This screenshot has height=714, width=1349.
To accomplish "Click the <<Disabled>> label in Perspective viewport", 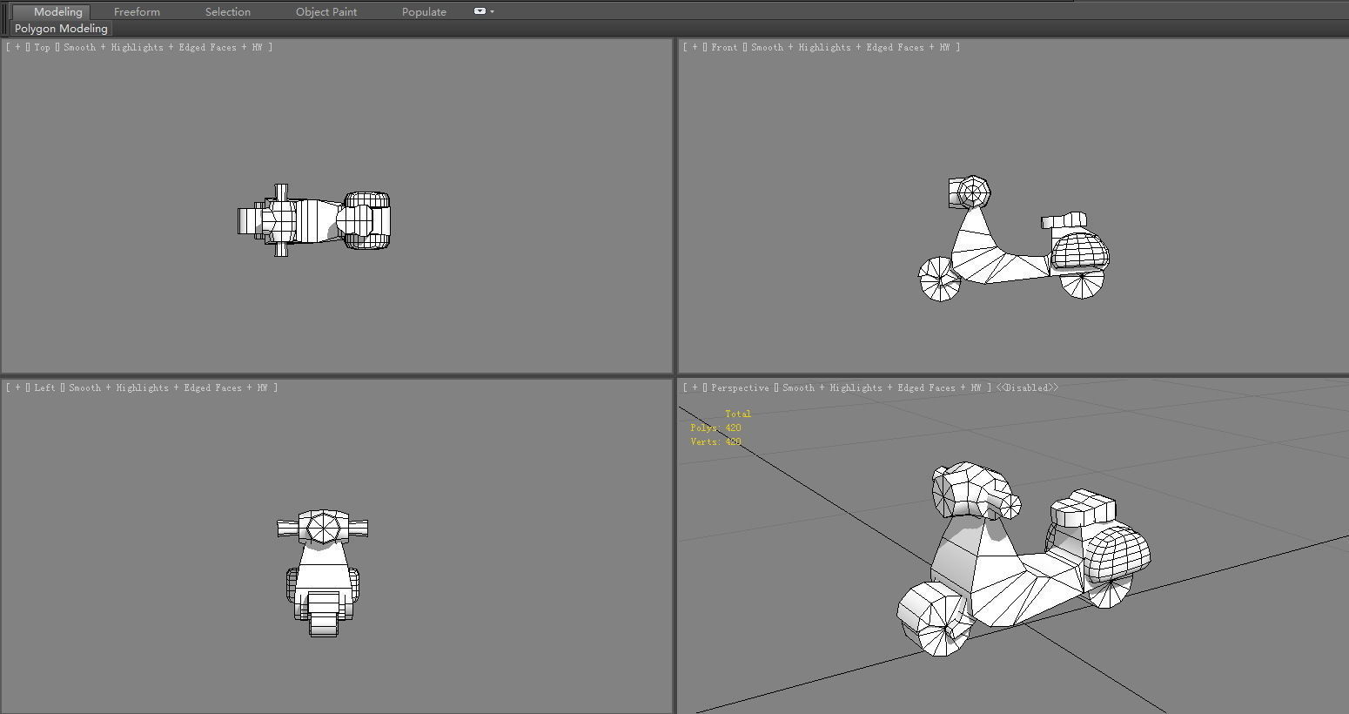I will click(1028, 387).
